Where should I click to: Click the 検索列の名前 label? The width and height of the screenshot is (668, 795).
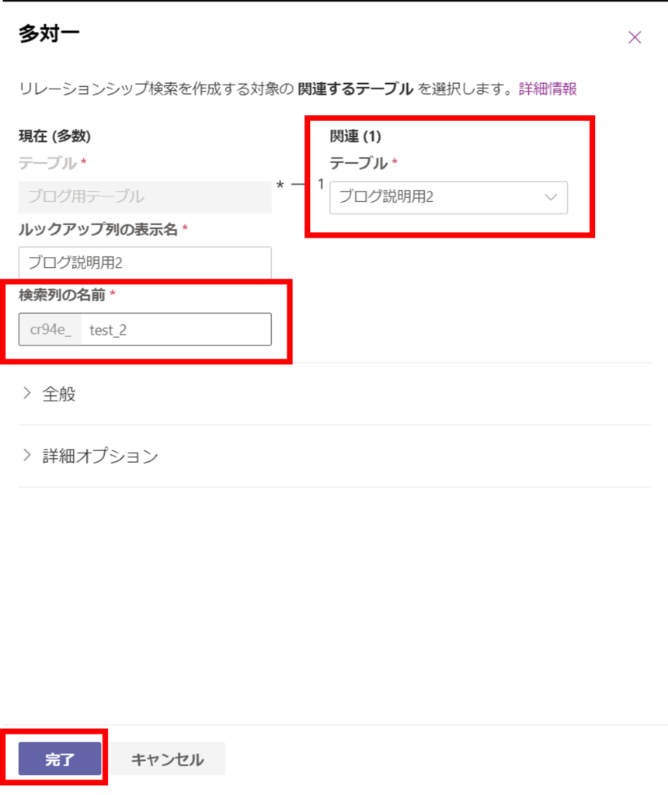63,295
